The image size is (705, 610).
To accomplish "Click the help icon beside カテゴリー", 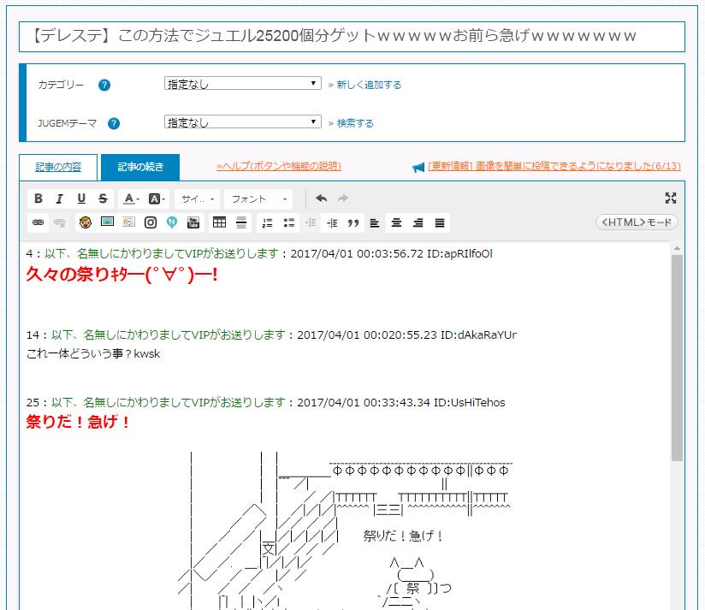I will 104,85.
